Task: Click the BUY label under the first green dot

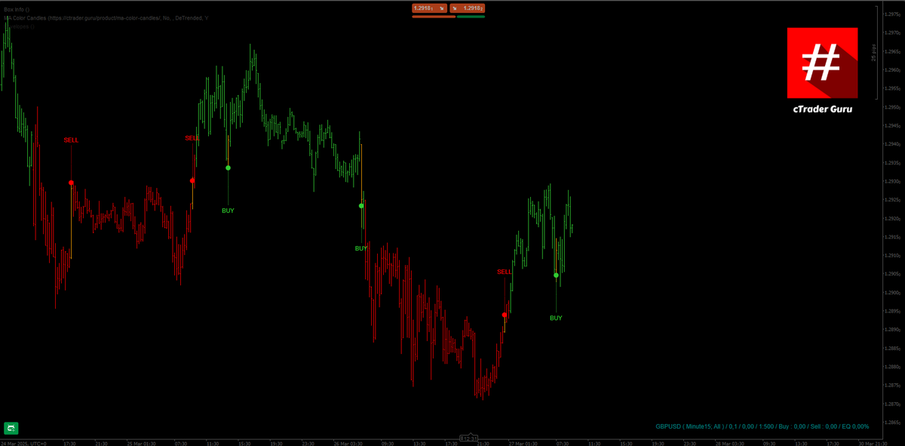Action: [228, 211]
